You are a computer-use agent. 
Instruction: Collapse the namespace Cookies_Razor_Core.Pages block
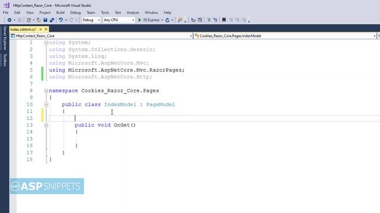coord(46,91)
